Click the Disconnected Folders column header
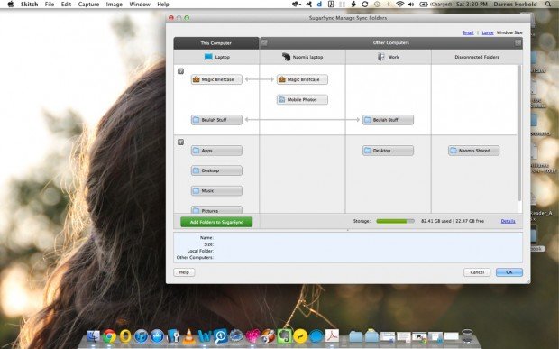The height and width of the screenshot is (349, 559). (x=477, y=57)
